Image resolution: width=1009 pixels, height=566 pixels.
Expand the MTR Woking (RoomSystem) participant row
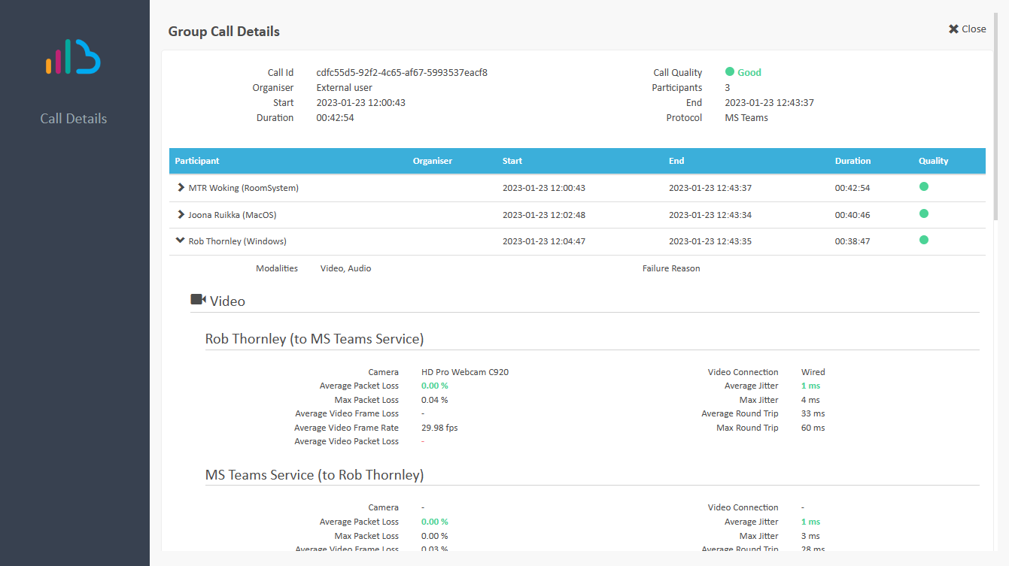(181, 187)
